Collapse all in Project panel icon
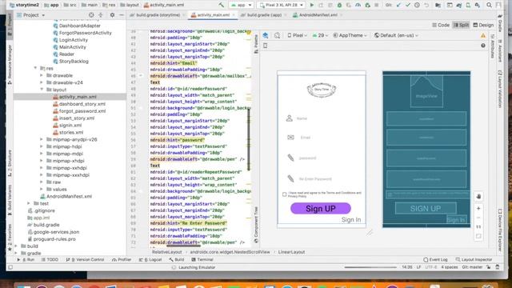Viewport: 512px width, 288px height. [101, 15]
